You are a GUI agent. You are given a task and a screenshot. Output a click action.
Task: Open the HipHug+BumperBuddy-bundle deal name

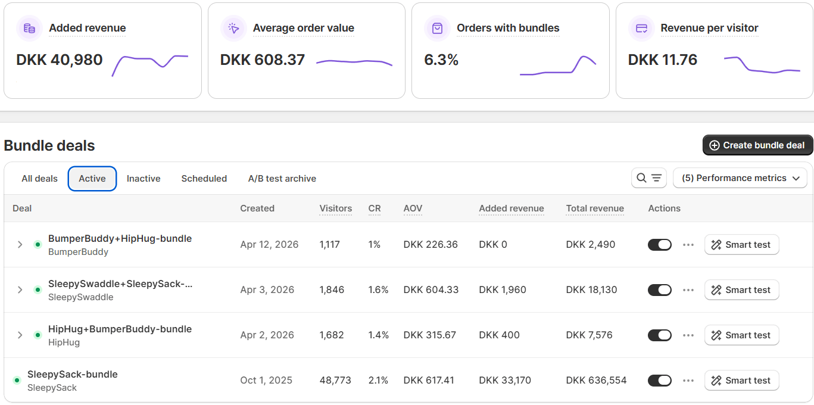[120, 329]
